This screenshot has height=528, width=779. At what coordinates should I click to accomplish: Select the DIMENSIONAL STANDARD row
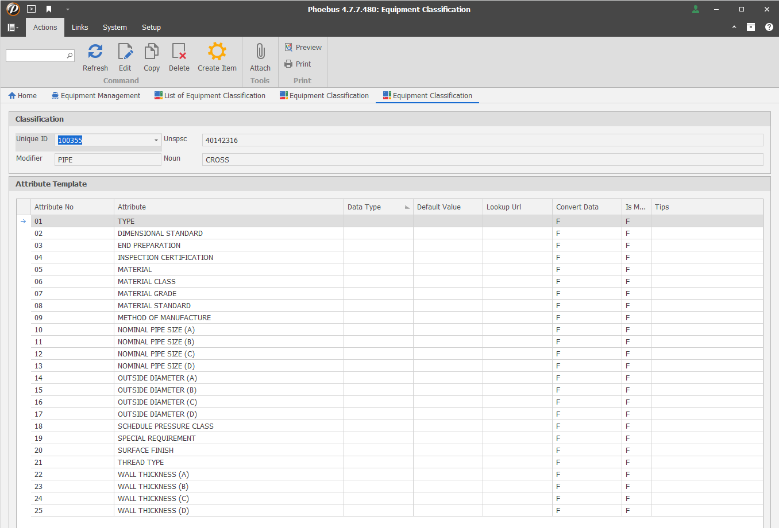point(396,234)
